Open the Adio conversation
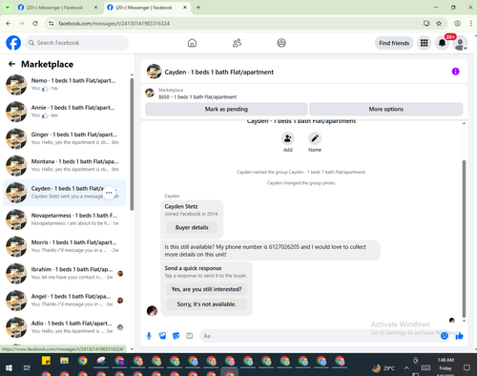The image size is (477, 376). 65,327
